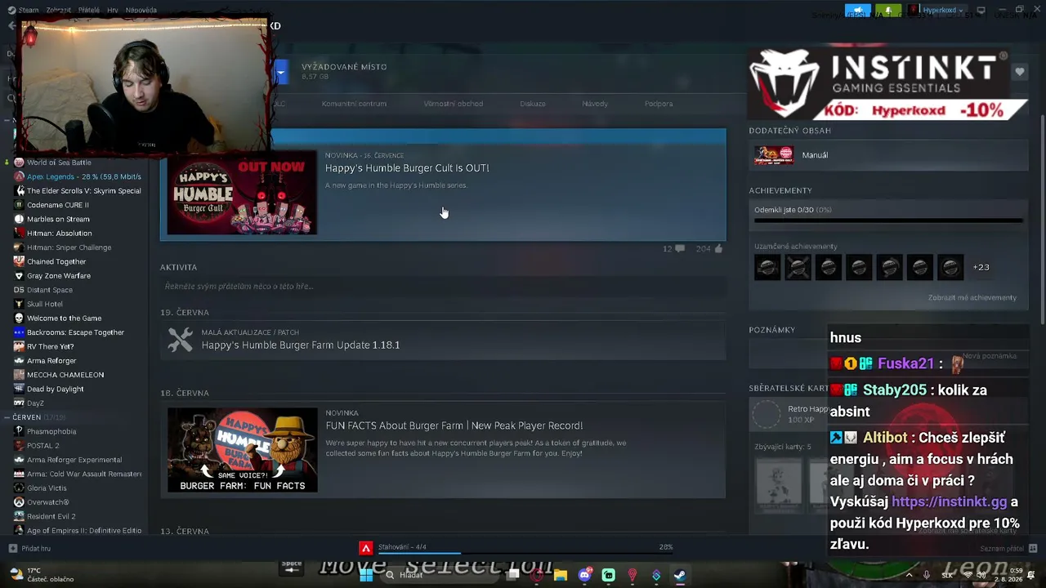
Task: Select "Welcome to the Game" in the library
Action: (x=65, y=318)
